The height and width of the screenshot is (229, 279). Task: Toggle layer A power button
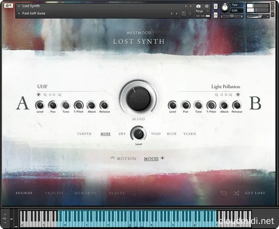pyautogui.click(x=39, y=95)
